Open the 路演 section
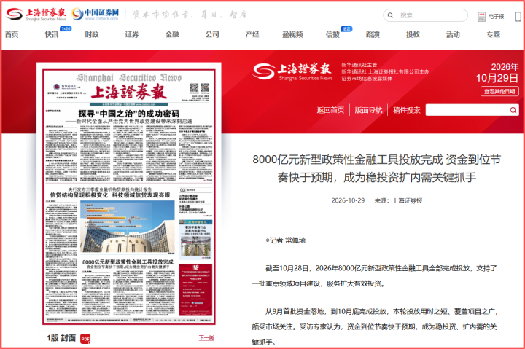 click(373, 34)
